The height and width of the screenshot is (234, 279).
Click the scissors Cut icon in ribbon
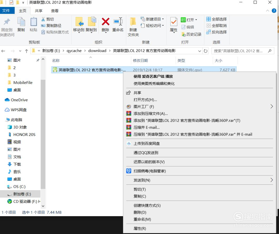[x=43, y=19]
